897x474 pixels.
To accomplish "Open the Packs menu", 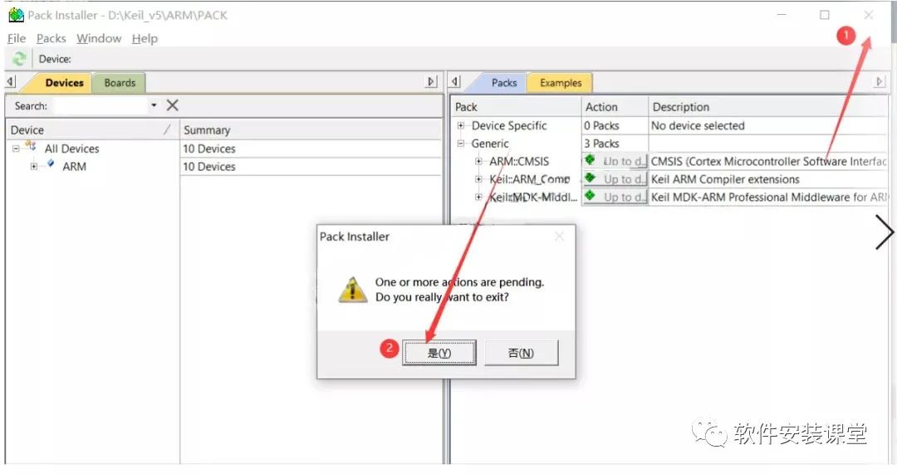I will 51,38.
